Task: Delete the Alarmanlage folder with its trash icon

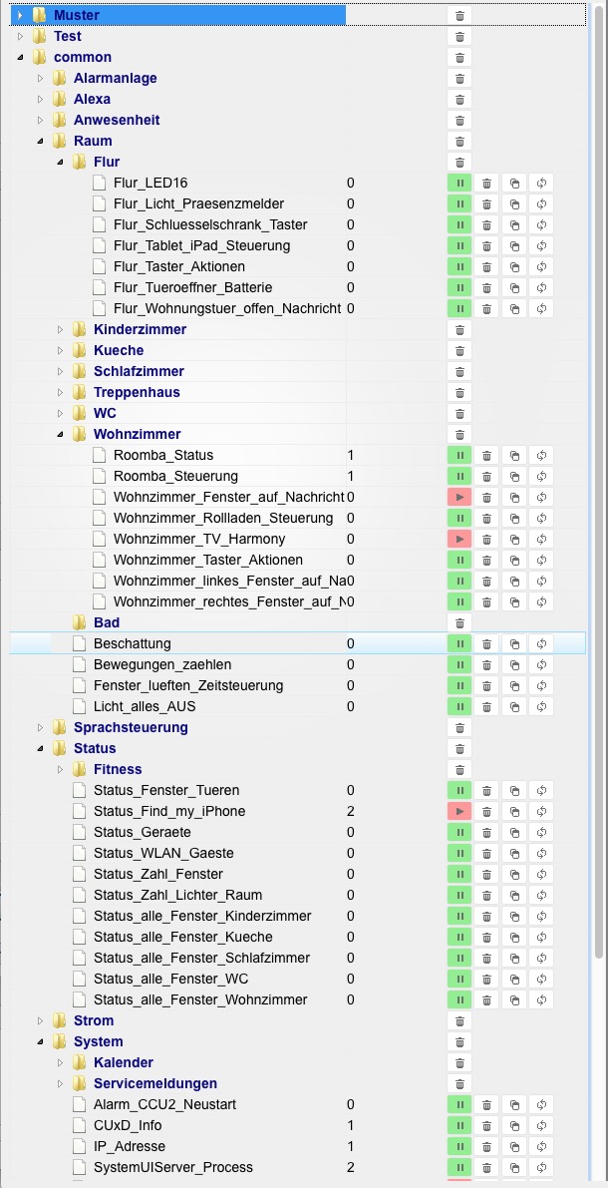Action: click(x=459, y=78)
